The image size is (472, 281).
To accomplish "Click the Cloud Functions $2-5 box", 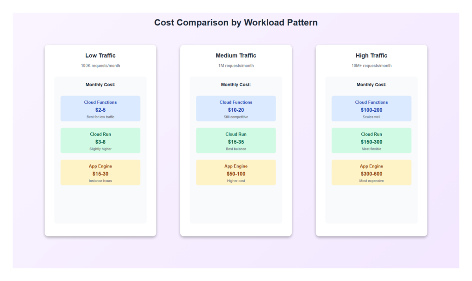I will [100, 109].
